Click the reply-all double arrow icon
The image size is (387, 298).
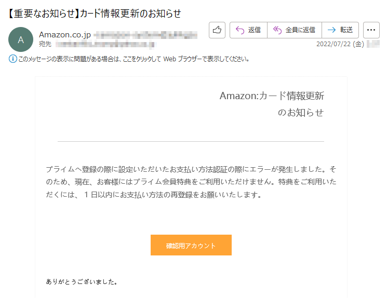277,30
